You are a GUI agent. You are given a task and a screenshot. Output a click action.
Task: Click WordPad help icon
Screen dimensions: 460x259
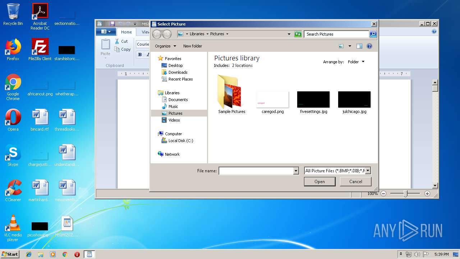point(434,32)
